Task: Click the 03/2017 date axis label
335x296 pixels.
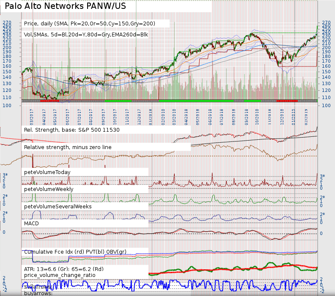Action: click(x=32, y=117)
